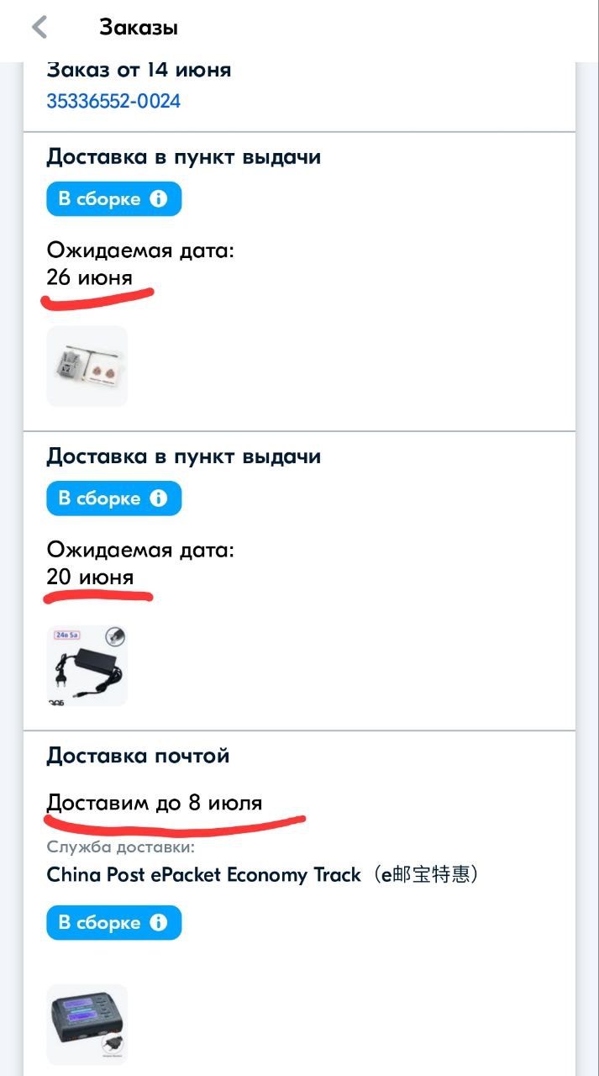
Task: Open the 24v 5a power adapter thumbnail
Action: [x=87, y=666]
